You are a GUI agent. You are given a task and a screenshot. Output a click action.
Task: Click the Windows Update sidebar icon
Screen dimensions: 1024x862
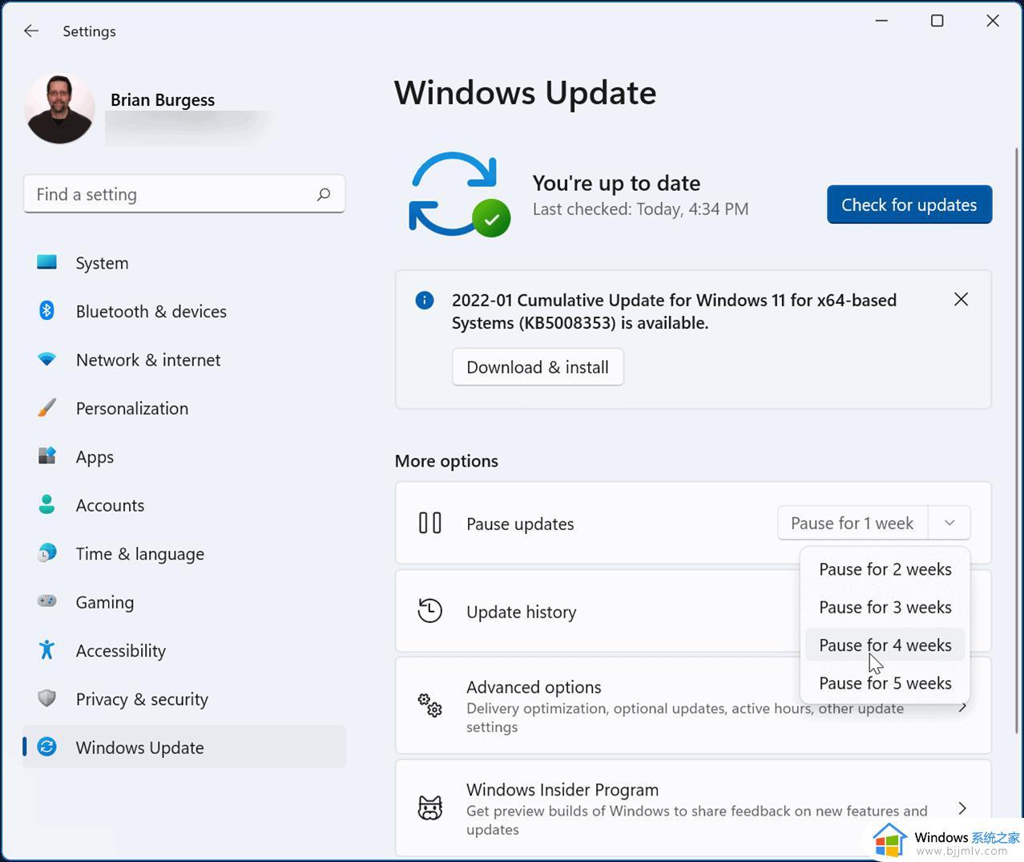47,747
